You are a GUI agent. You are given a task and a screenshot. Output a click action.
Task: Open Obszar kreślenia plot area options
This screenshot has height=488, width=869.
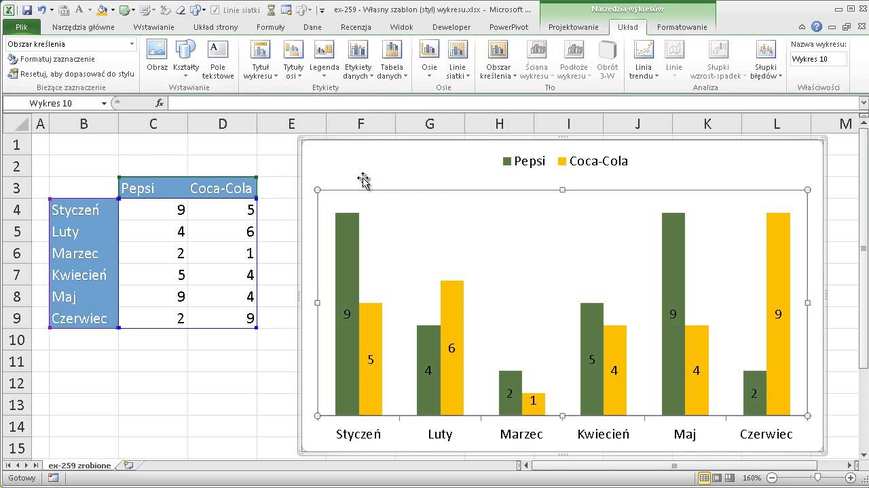pos(498,59)
